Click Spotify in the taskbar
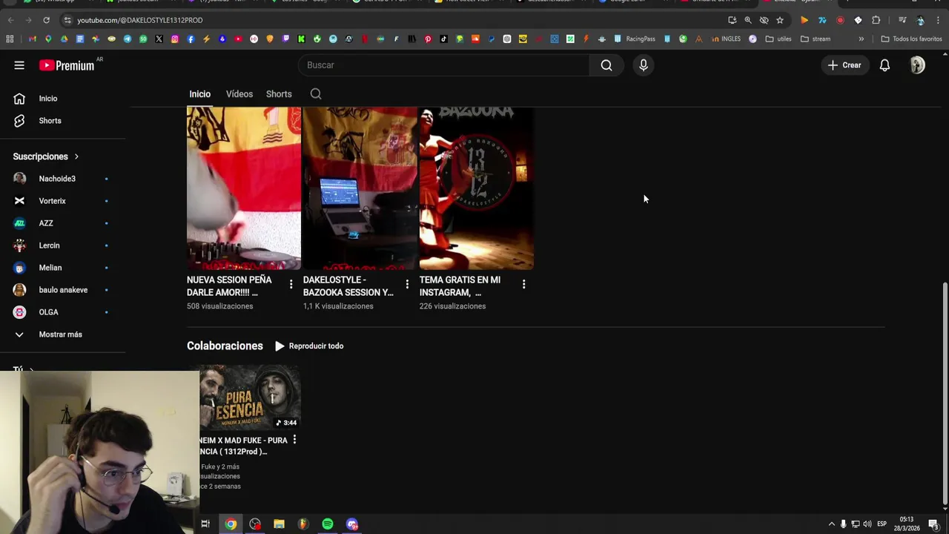 click(328, 524)
